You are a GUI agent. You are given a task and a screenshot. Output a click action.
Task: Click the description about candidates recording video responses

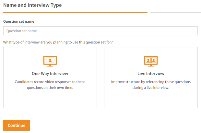click(50, 85)
